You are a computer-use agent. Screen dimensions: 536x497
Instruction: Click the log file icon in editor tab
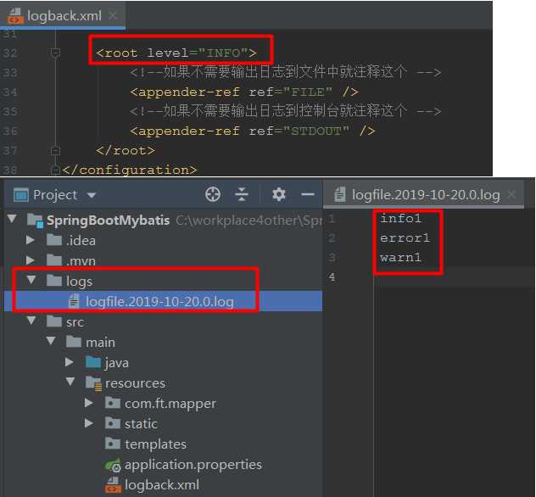click(x=340, y=194)
